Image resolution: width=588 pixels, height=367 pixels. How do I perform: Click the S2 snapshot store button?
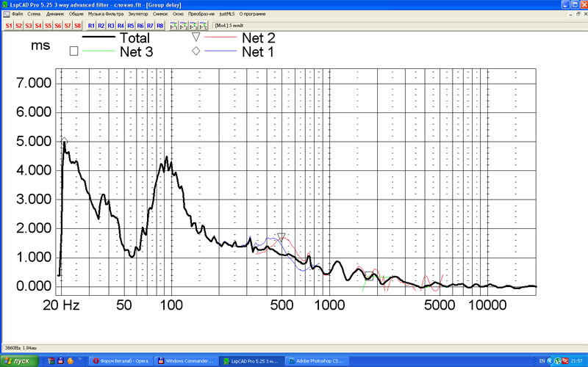tap(18, 26)
